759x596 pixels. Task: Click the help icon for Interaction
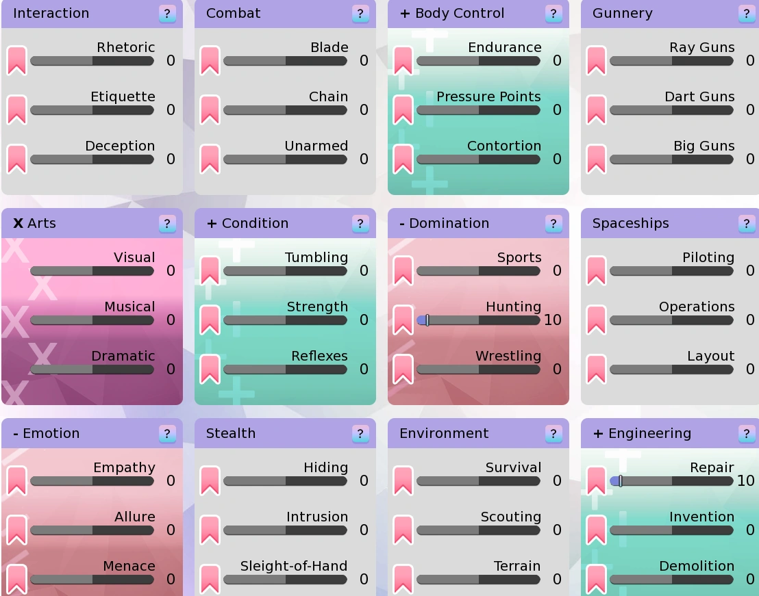click(167, 14)
